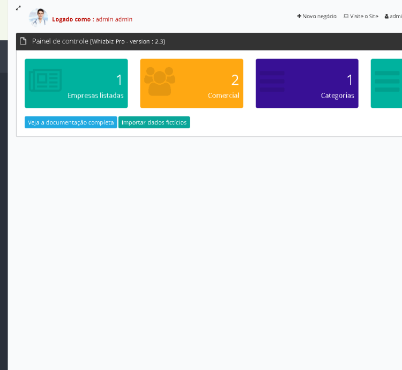Image resolution: width=402 pixels, height=370 pixels.
Task: Select the Comercial label on orange card
Action: [223, 95]
